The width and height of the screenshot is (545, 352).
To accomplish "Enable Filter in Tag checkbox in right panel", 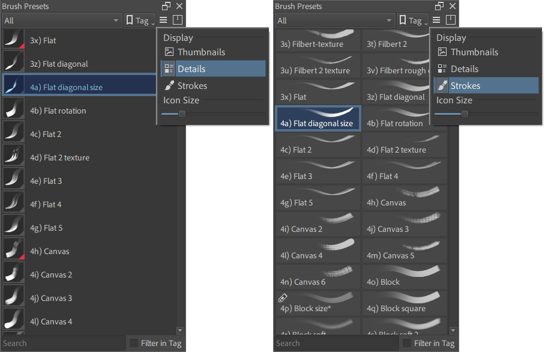I will pyautogui.click(x=407, y=343).
